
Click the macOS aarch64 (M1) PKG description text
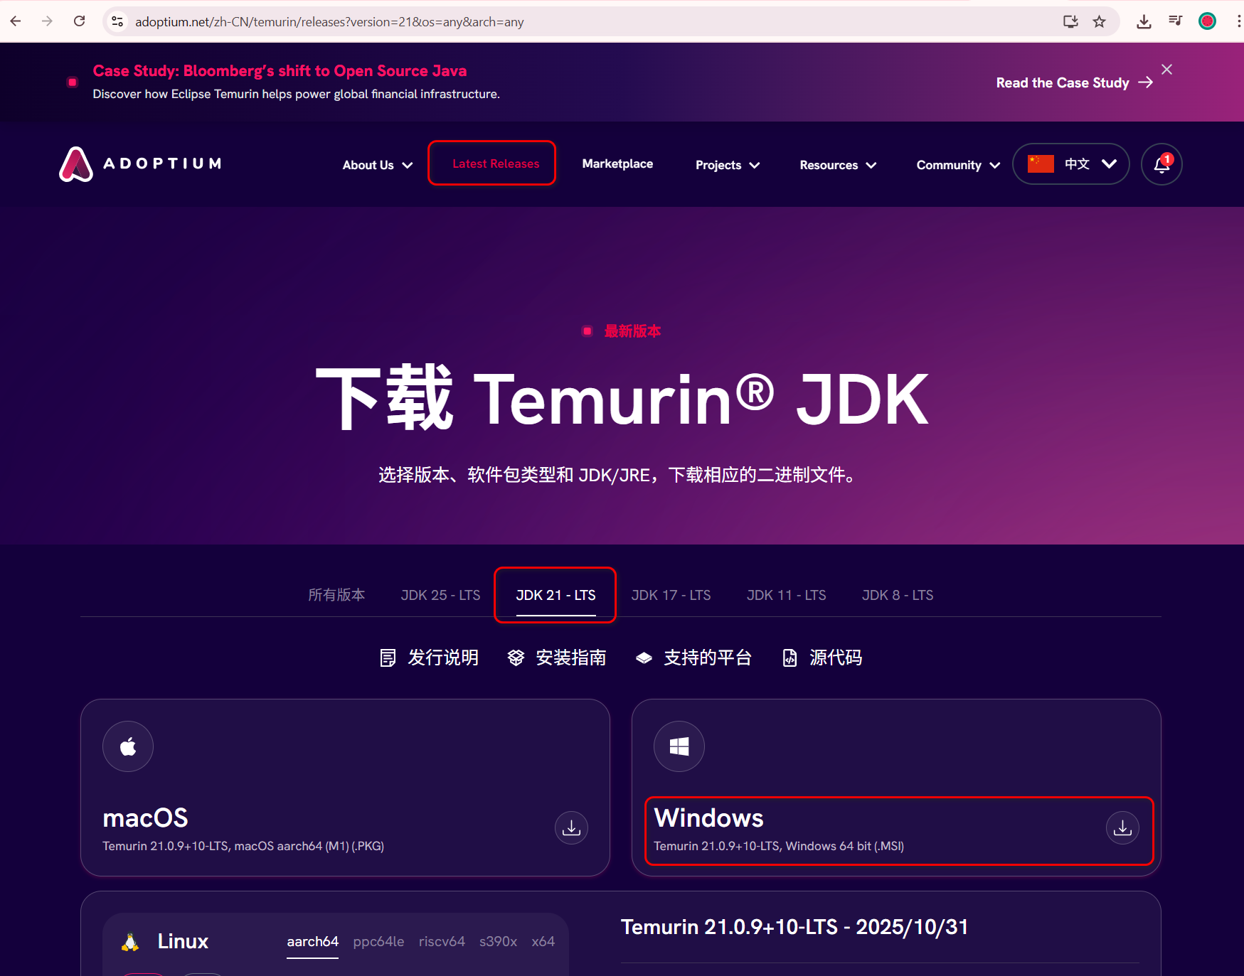click(x=243, y=846)
